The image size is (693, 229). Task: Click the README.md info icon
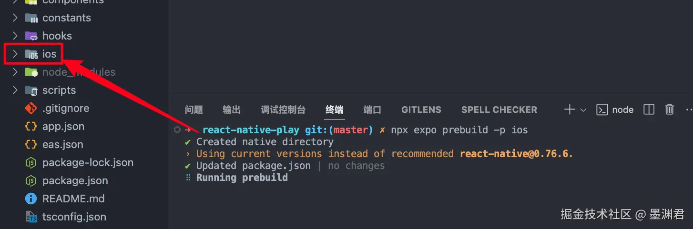[31, 199]
